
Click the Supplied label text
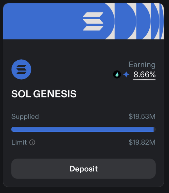pyautogui.click(x=25, y=116)
